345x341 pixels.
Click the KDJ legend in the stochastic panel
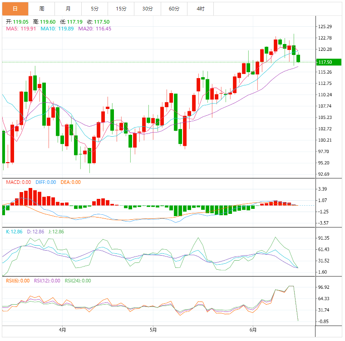pos(34,232)
